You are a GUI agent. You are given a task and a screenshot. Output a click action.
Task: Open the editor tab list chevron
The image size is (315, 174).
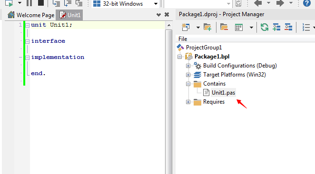(x=158, y=15)
